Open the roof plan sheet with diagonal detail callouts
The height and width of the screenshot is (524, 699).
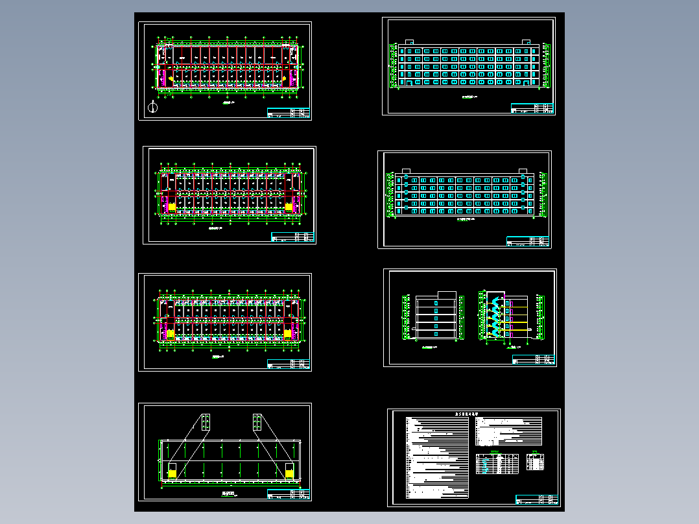[x=225, y=452]
